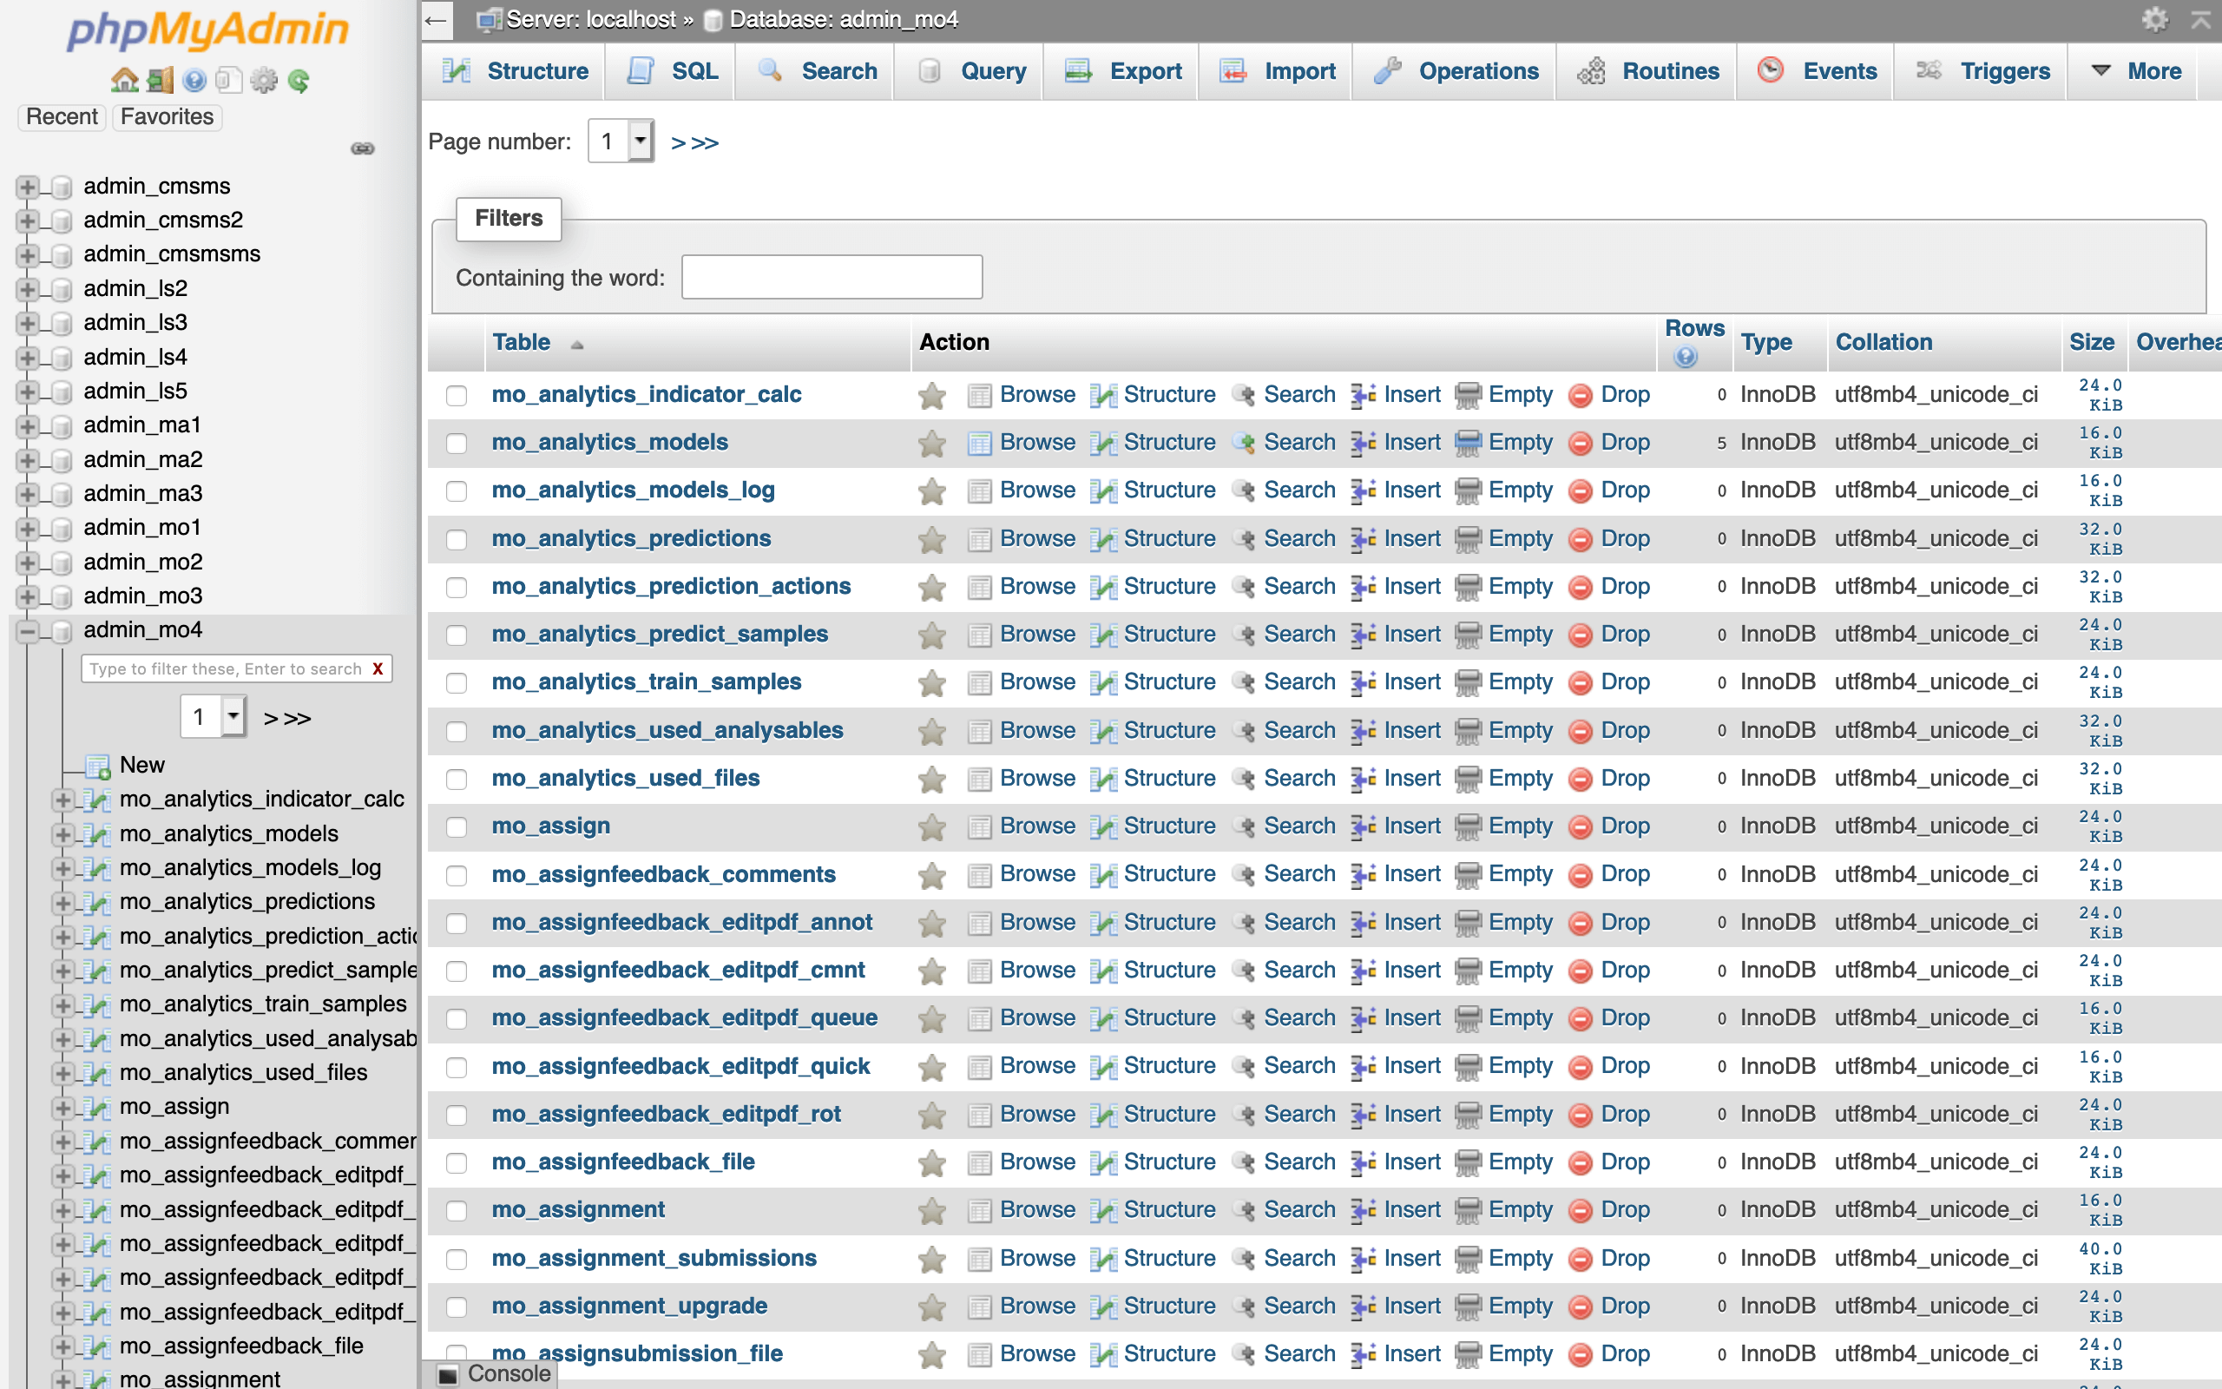Click the Export tab icon
2222x1389 pixels.
(1078, 72)
